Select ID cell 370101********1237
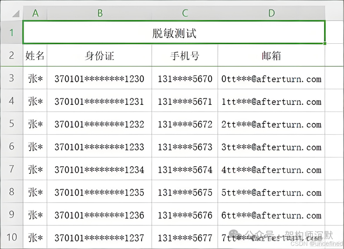344x249 pixels. (x=99, y=237)
